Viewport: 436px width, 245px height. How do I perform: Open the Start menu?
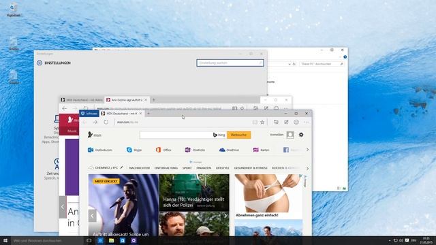(5, 240)
